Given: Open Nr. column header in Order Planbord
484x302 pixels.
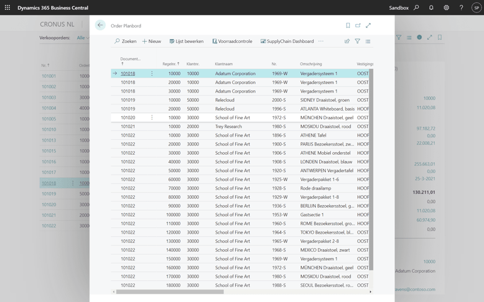Looking at the screenshot, I should 274,64.
